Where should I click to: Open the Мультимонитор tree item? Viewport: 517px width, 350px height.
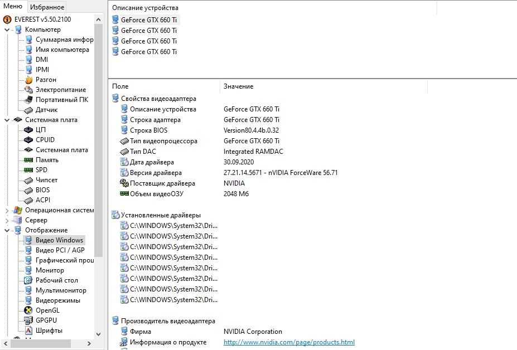tap(61, 290)
